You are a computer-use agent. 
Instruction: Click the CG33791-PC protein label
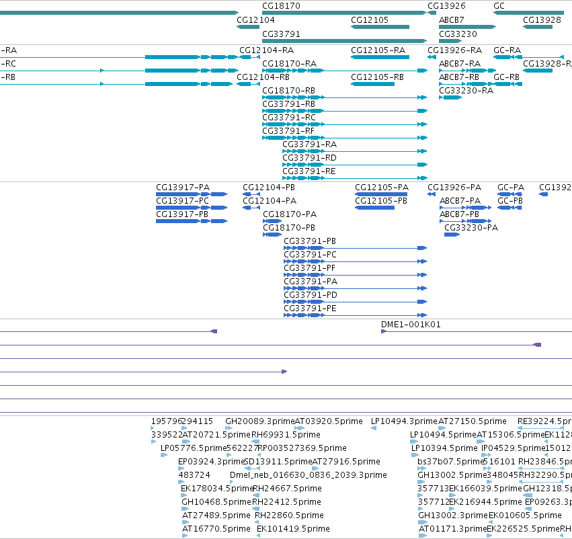coord(310,255)
